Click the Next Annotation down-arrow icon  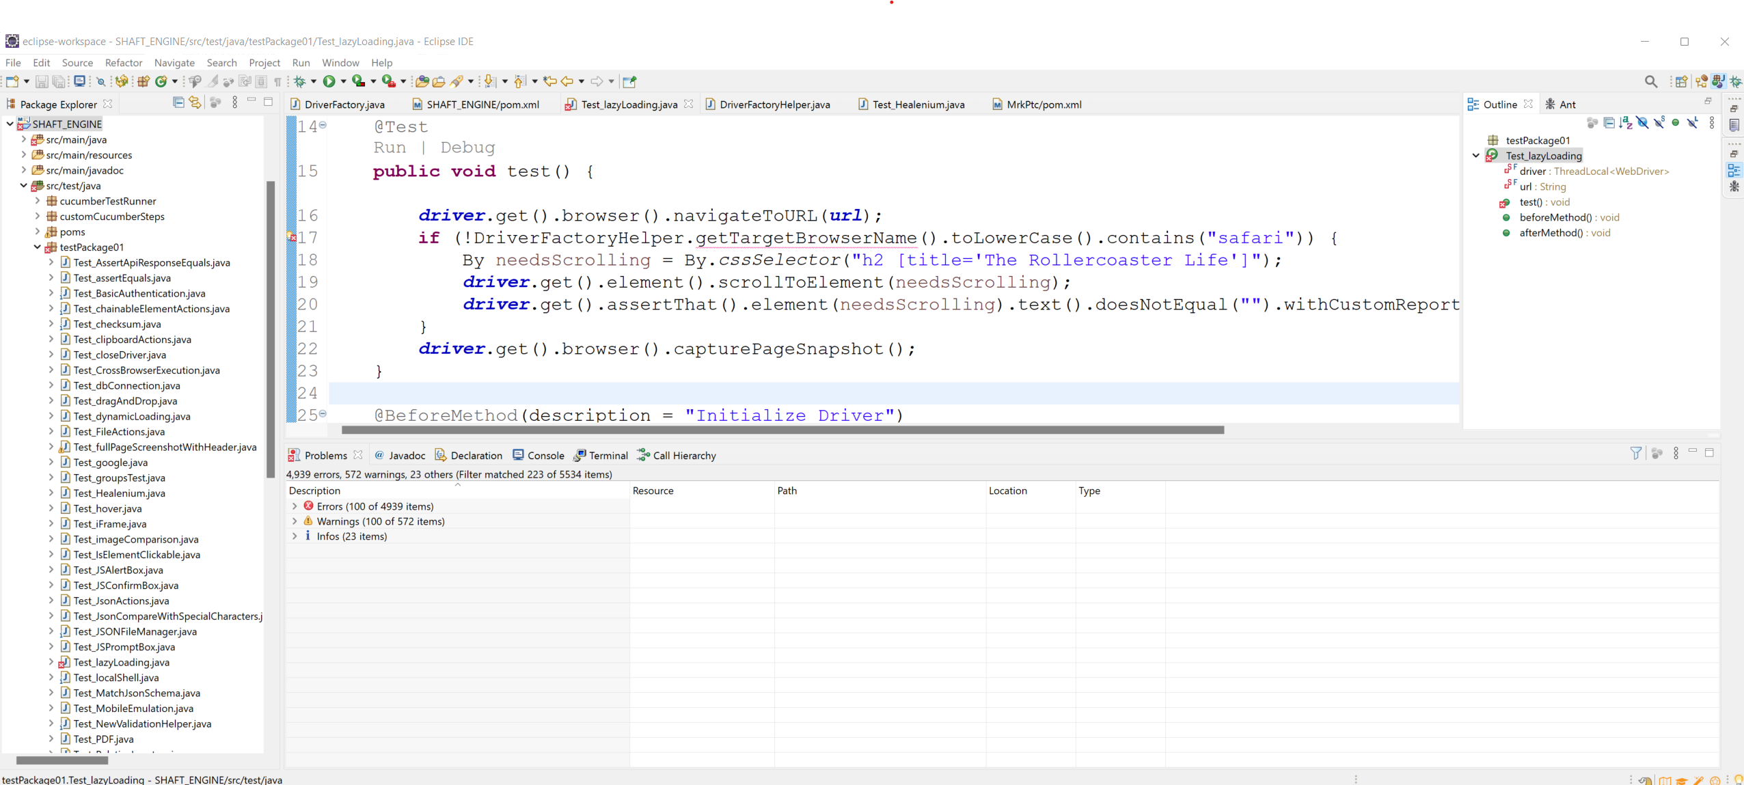[489, 81]
